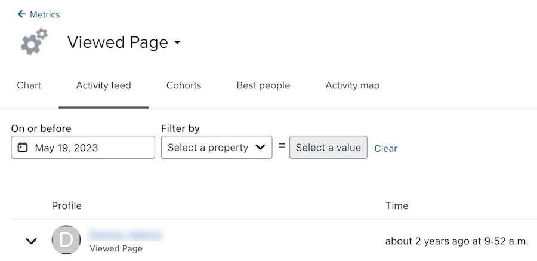Click the Profile column header
The image size is (537, 261).
tap(66, 205)
